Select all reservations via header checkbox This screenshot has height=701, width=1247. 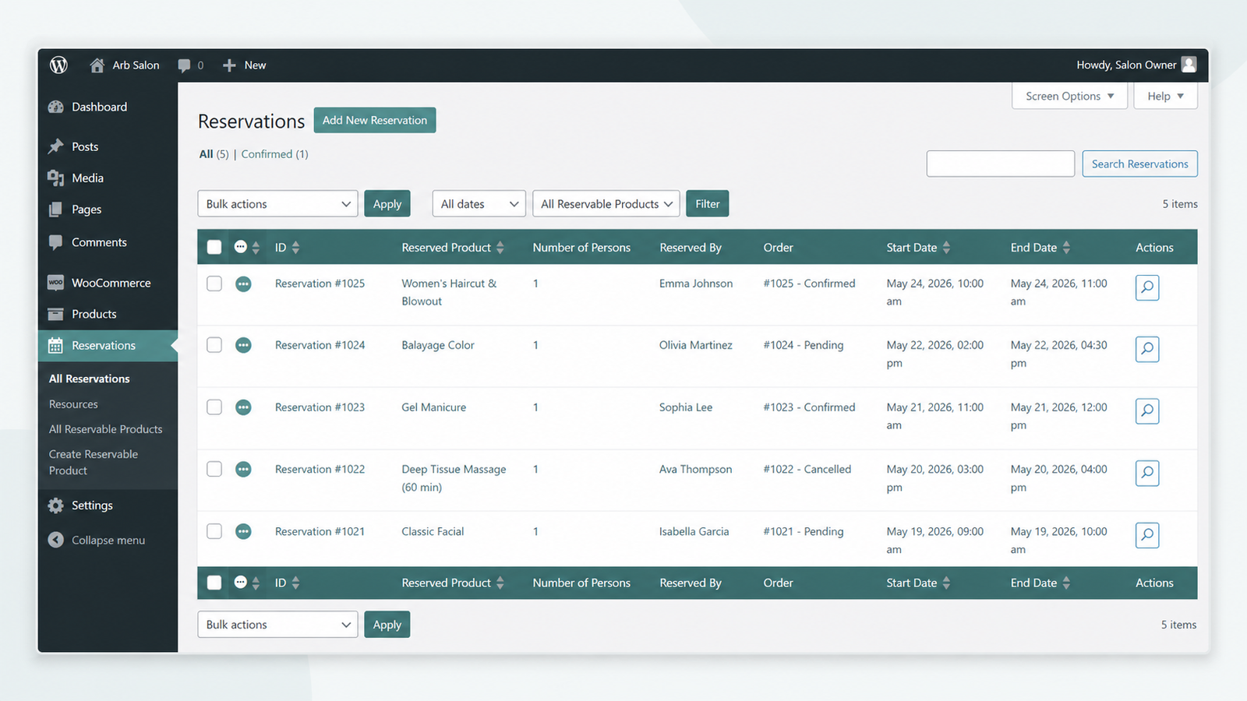coord(214,248)
